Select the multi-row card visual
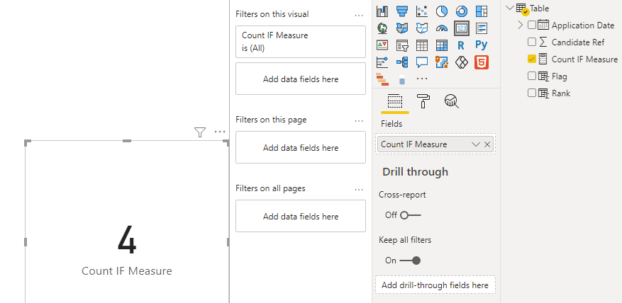This screenshot has height=303, width=622. 481,28
